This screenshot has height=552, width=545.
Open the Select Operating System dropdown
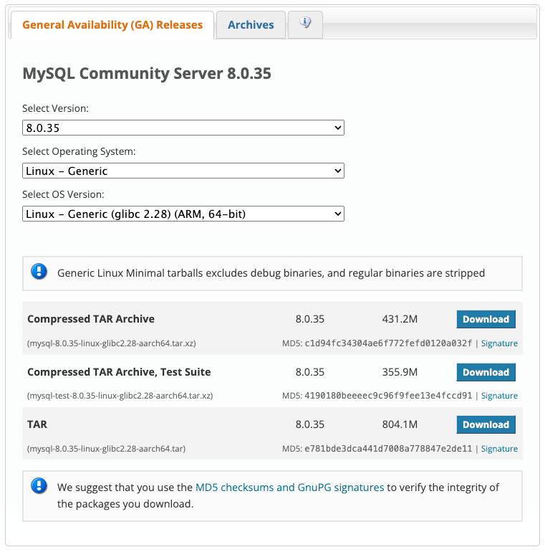(183, 171)
